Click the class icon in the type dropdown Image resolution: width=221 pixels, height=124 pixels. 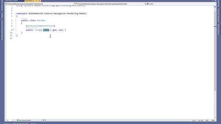pos(77,4)
